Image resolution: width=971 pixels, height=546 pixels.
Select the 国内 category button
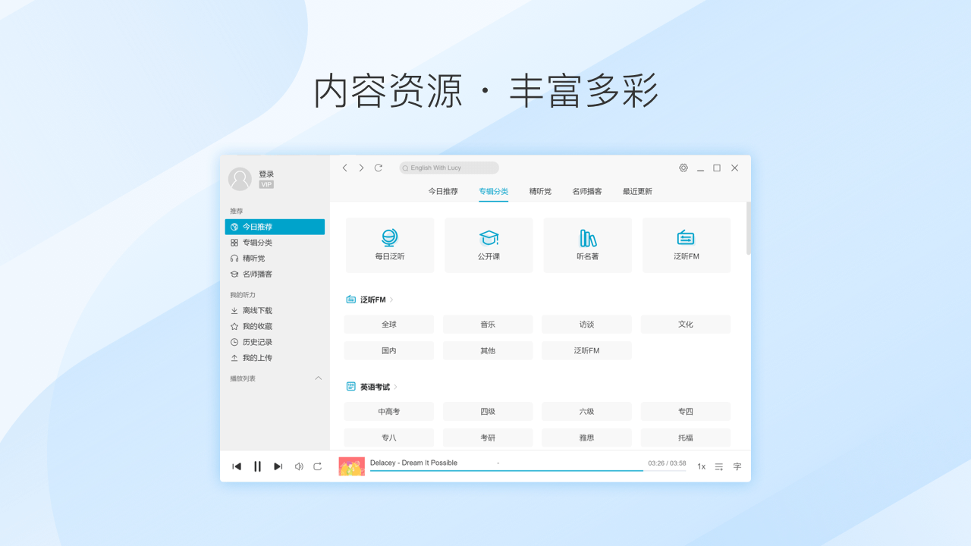389,351
